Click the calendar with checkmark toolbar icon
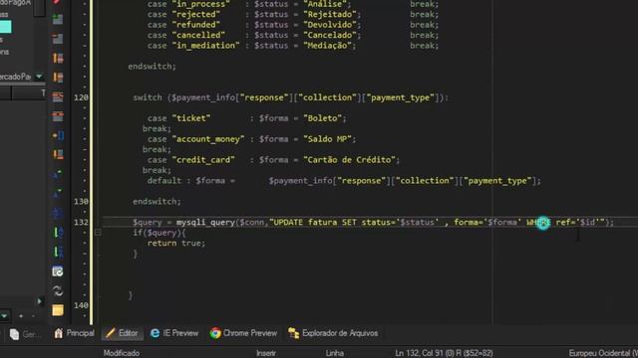The height and width of the screenshot is (358, 638). coord(58,271)
